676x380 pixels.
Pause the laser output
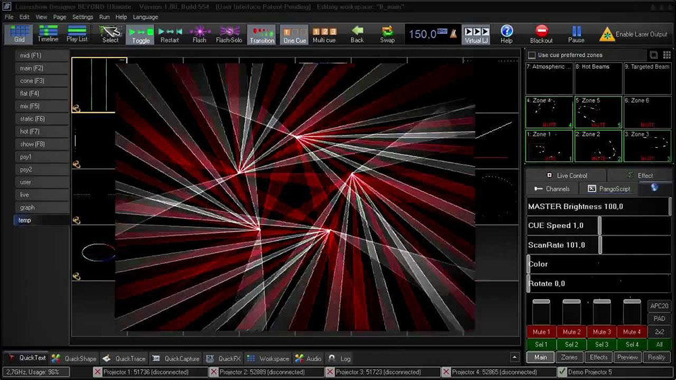576,34
